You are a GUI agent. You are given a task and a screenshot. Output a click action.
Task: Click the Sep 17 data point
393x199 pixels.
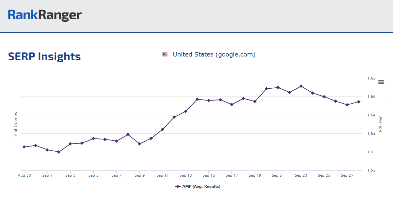point(232,105)
